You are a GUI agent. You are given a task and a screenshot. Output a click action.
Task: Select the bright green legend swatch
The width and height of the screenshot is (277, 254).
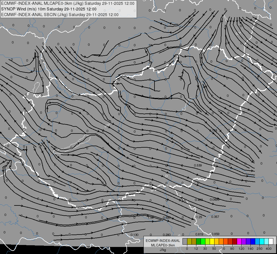[x=203, y=241]
